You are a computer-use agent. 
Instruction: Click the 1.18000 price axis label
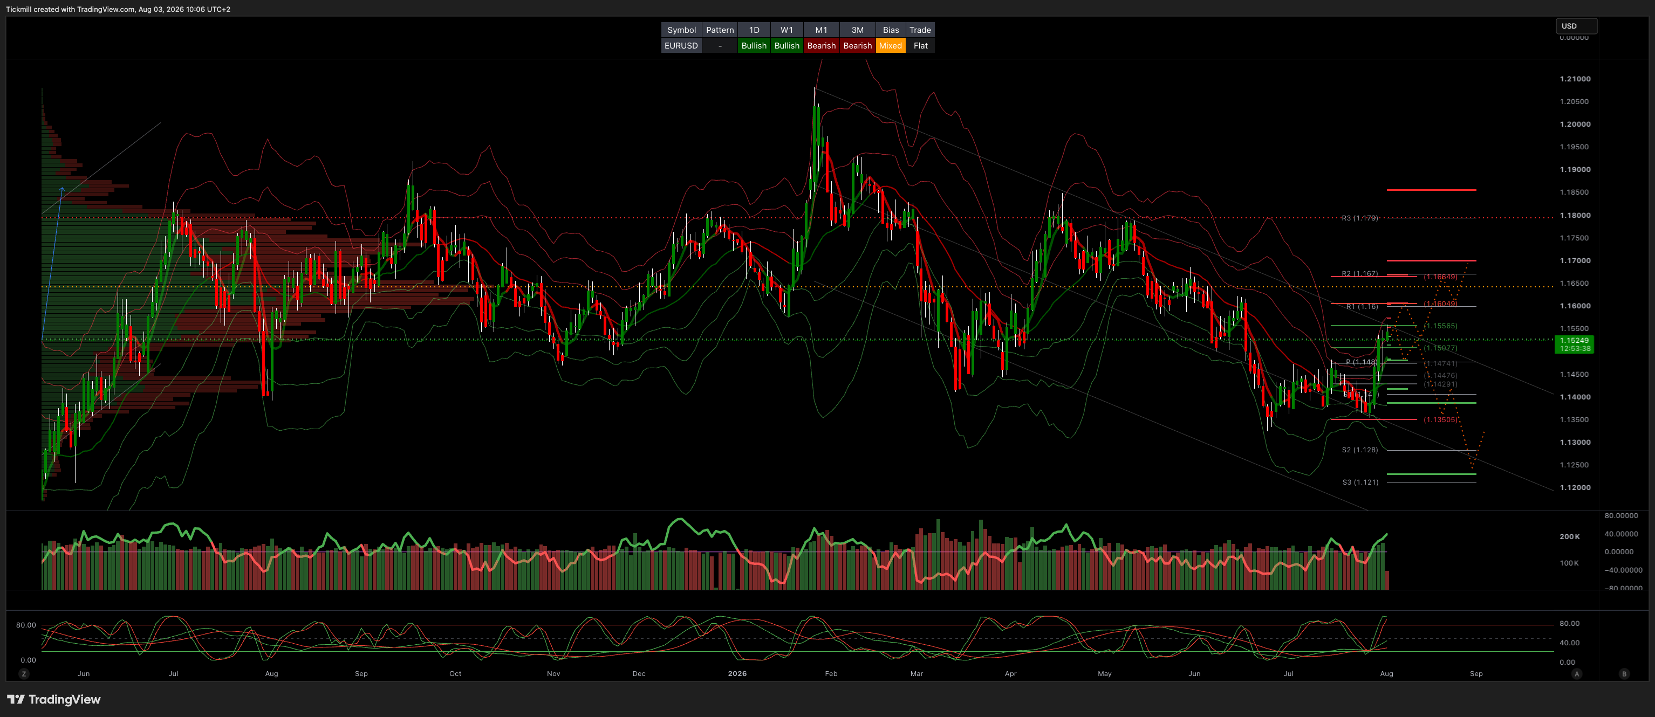(1575, 215)
